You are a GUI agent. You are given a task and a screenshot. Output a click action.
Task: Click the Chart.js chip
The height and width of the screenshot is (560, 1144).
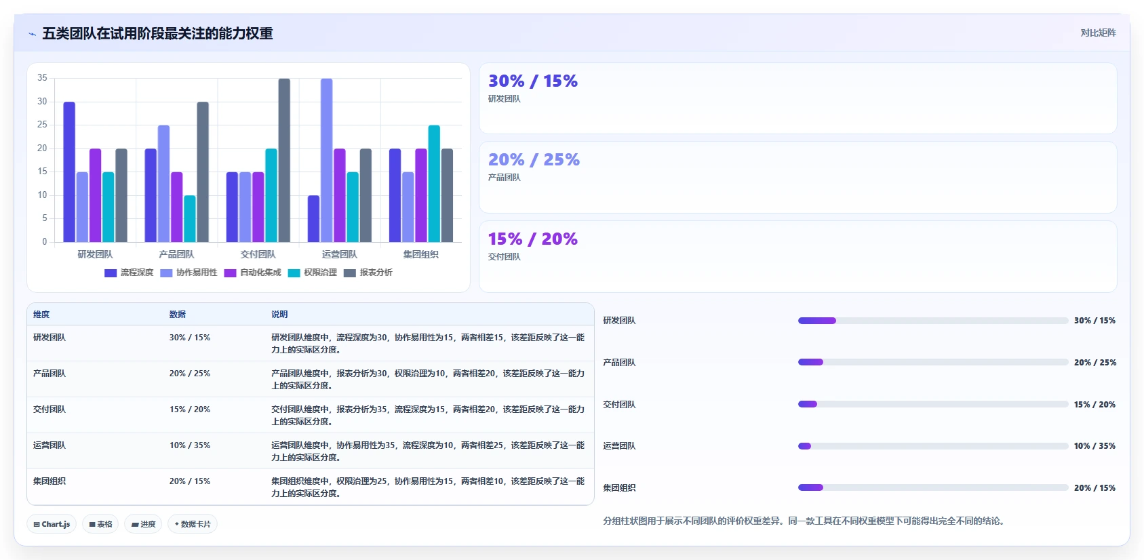coord(52,524)
